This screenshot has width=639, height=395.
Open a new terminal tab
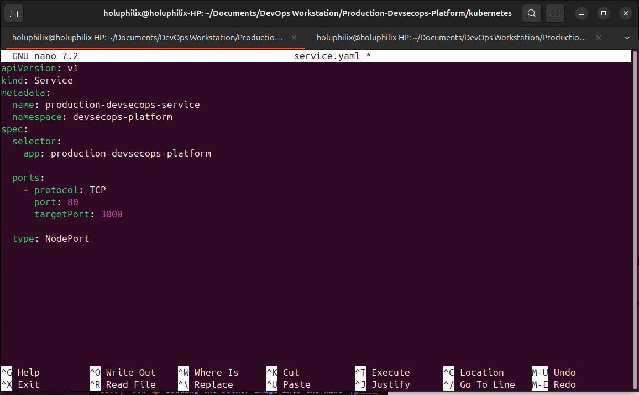pyautogui.click(x=14, y=13)
